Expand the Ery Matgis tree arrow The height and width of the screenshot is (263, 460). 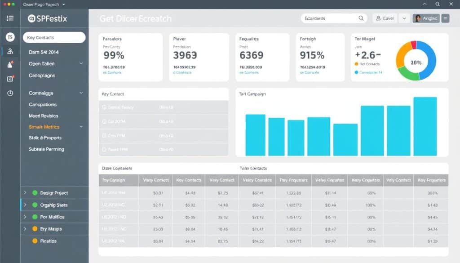click(25, 229)
